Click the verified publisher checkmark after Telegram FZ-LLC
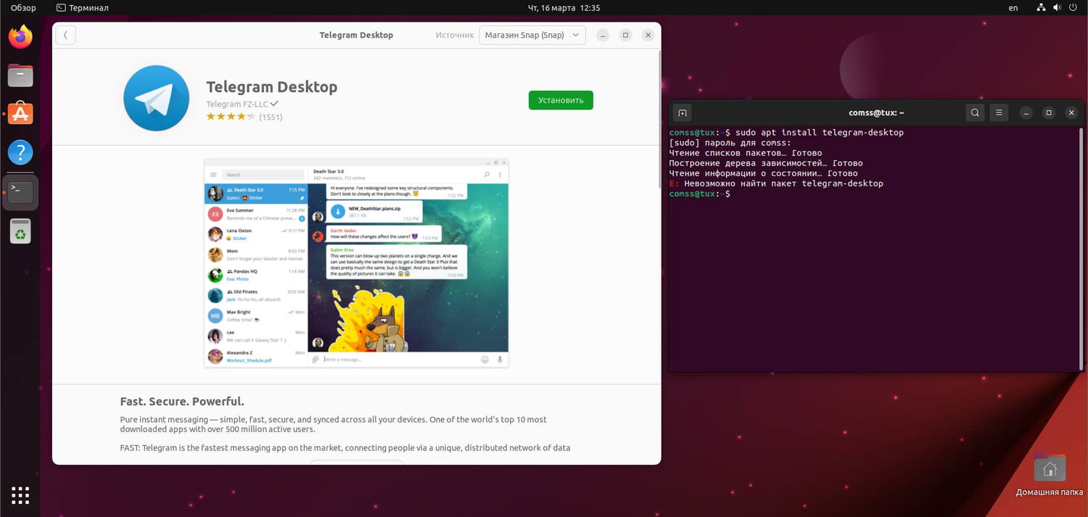Image resolution: width=1088 pixels, height=517 pixels. 274,104
